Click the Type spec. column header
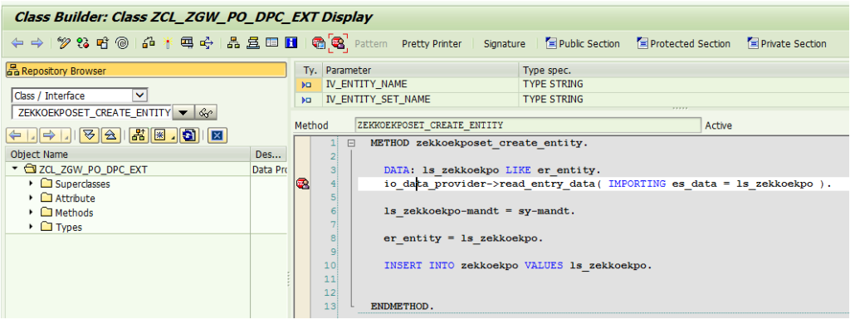The height and width of the screenshot is (319, 850). click(684, 71)
